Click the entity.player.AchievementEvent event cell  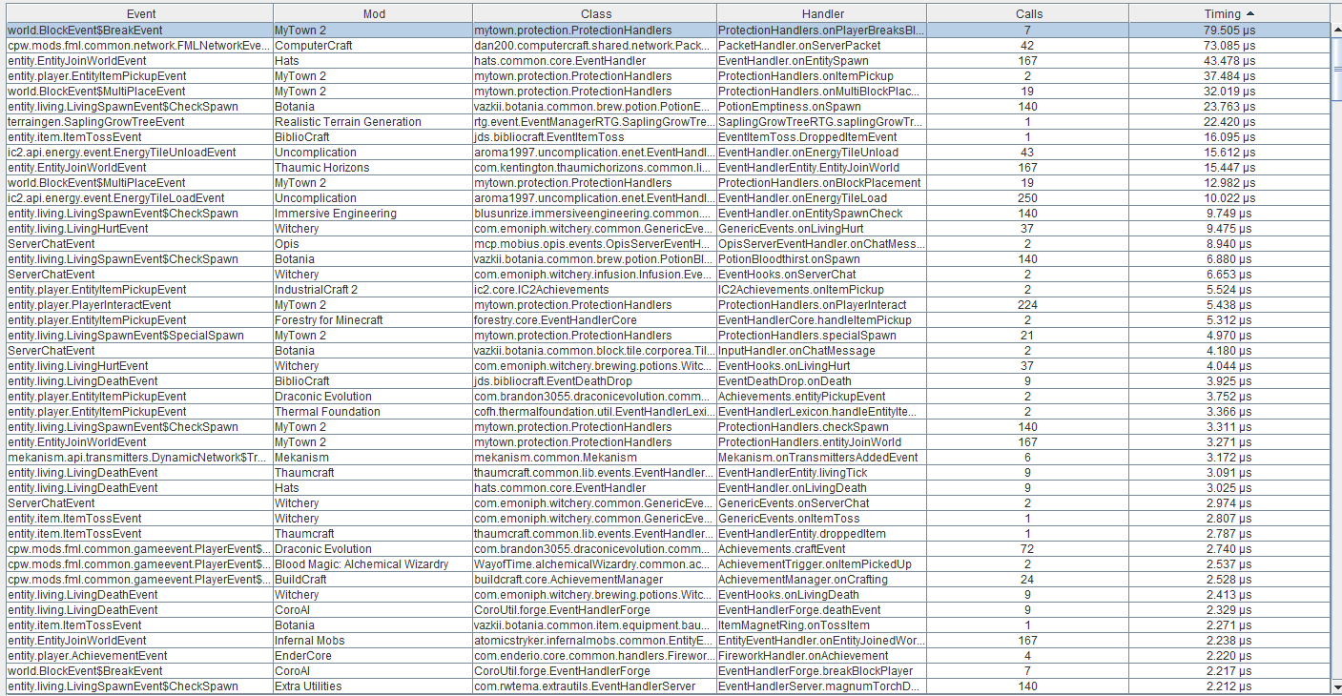pyautogui.click(x=139, y=656)
